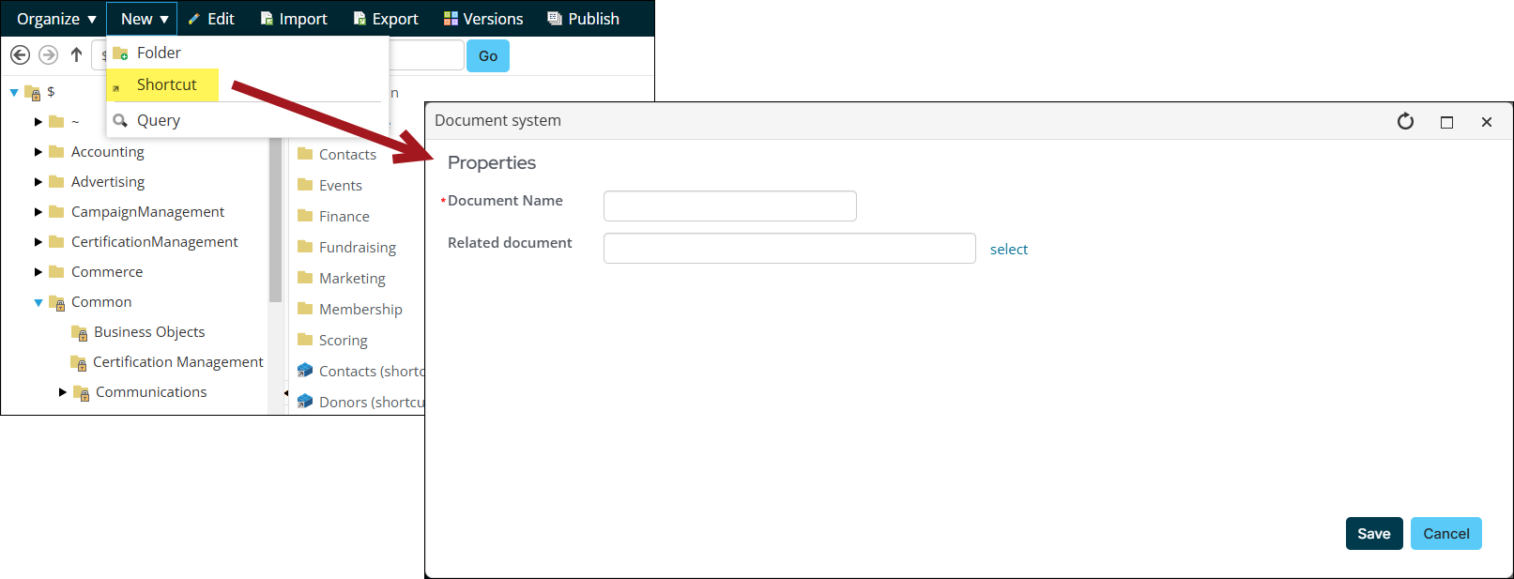Open the New dropdown menu

[142, 19]
